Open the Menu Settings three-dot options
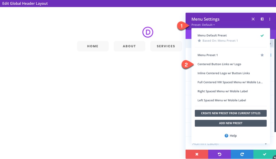 [x=269, y=19]
